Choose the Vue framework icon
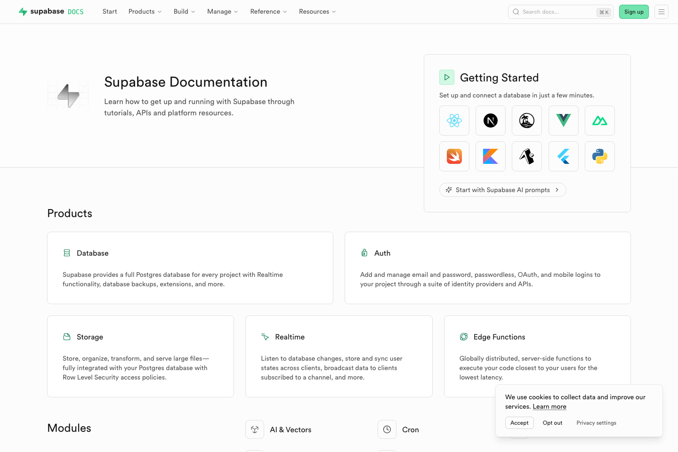Screen dimensions: 678x452 coord(563,121)
